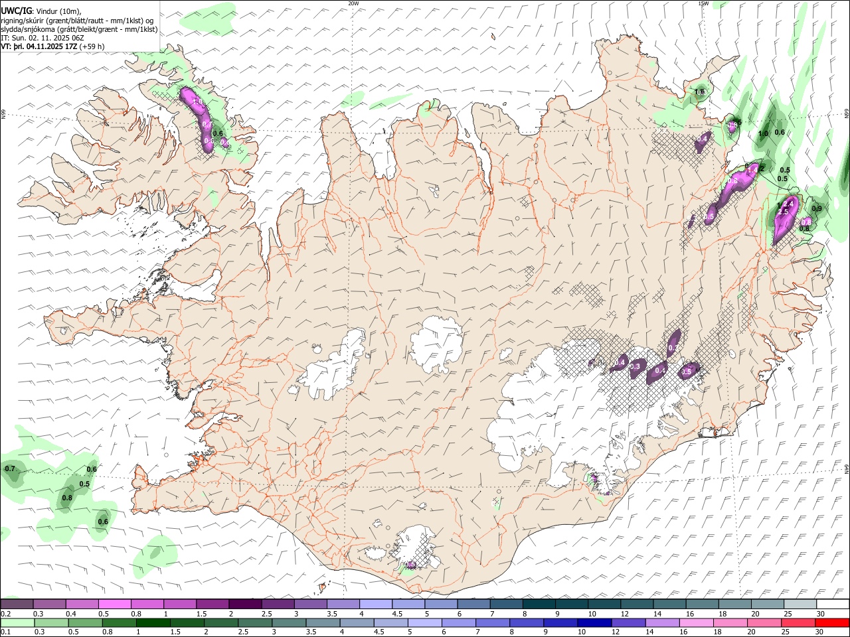850x637 pixels.
Task: Click the UWC/IG Vindur (10m) title text
Action: click(41, 11)
